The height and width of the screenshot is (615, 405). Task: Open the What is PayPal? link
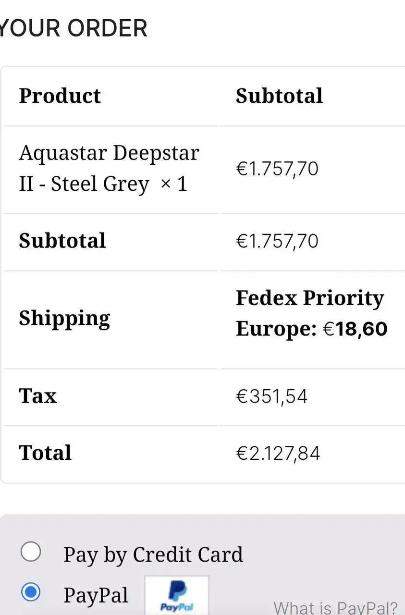tap(335, 607)
